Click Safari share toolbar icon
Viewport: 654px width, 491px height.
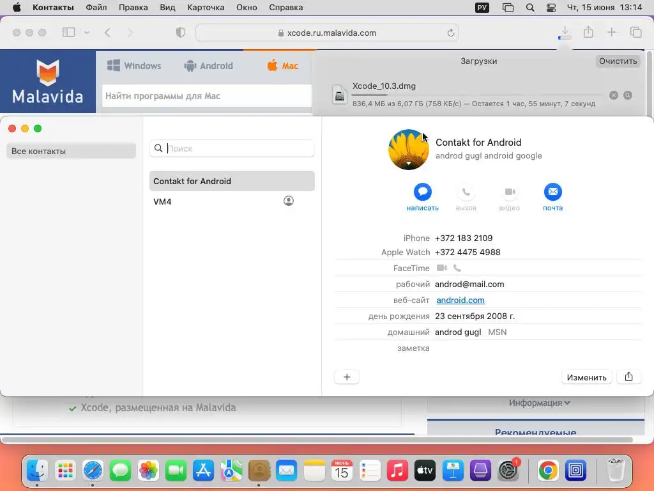click(588, 32)
